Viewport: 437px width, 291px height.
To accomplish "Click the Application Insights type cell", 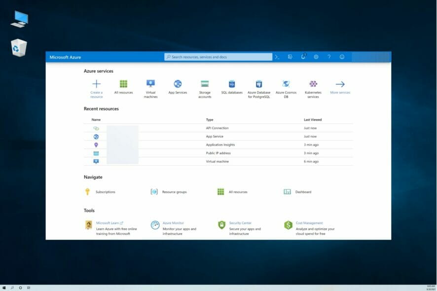I will [220, 145].
